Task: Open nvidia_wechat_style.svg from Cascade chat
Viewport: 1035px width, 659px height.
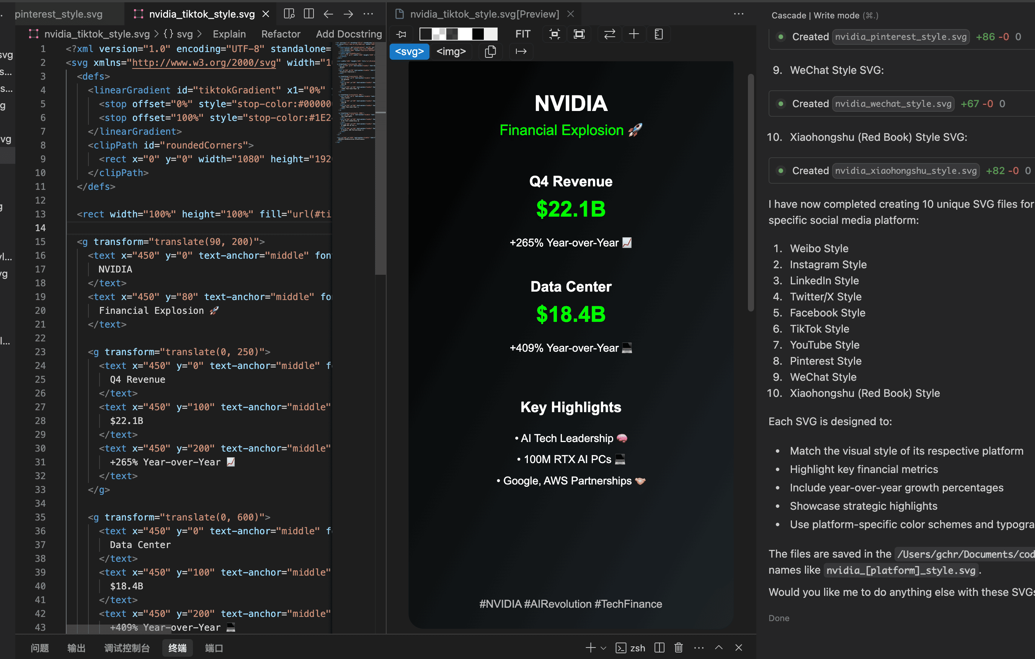Action: point(893,104)
